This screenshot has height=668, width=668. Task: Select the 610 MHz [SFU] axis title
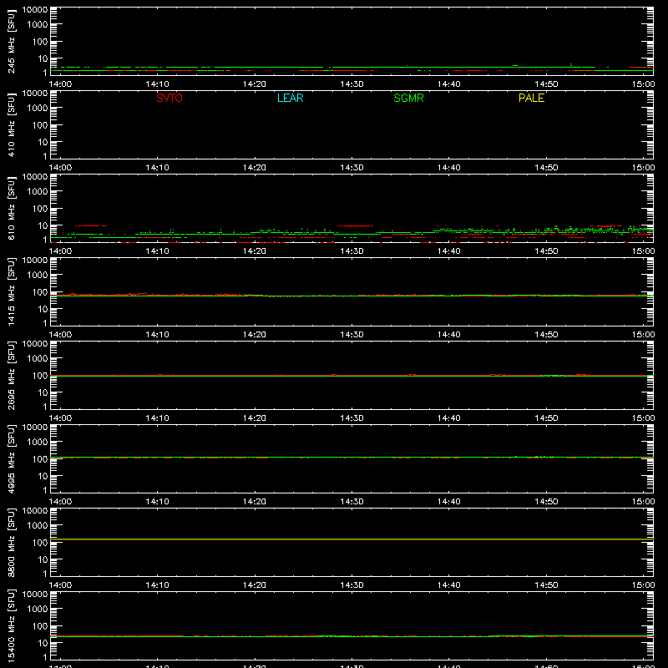click(11, 208)
